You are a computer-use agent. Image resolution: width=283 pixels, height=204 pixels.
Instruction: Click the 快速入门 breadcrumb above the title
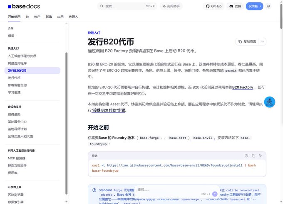94,33
